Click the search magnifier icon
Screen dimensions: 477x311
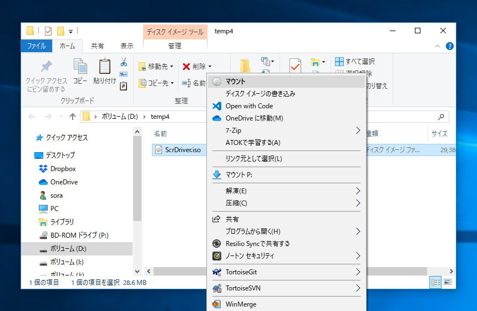tap(441, 117)
